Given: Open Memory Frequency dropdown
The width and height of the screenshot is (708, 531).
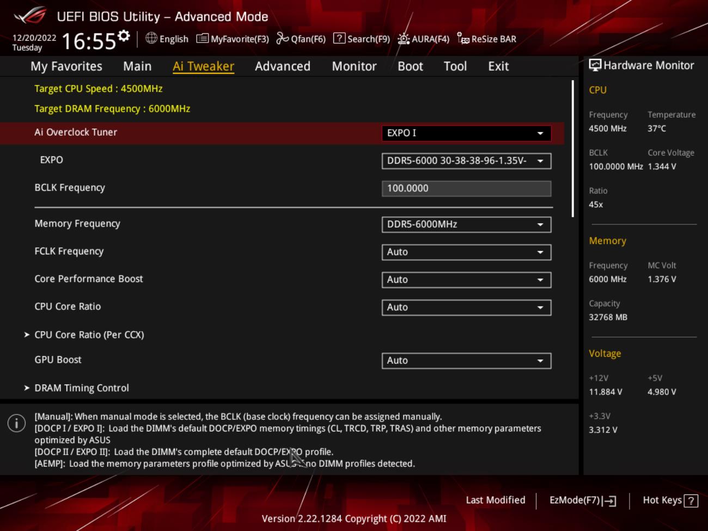Looking at the screenshot, I should pyautogui.click(x=466, y=224).
